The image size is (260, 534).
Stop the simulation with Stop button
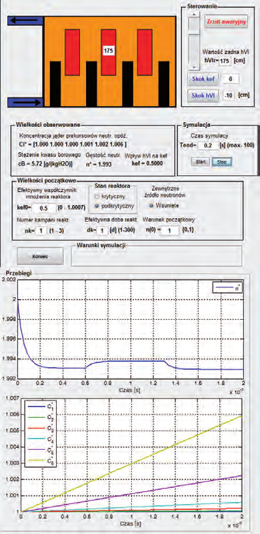pos(222,162)
